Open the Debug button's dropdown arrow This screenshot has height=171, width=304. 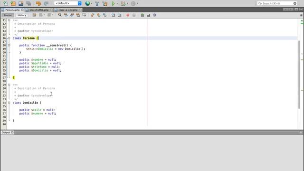[x=127, y=3]
